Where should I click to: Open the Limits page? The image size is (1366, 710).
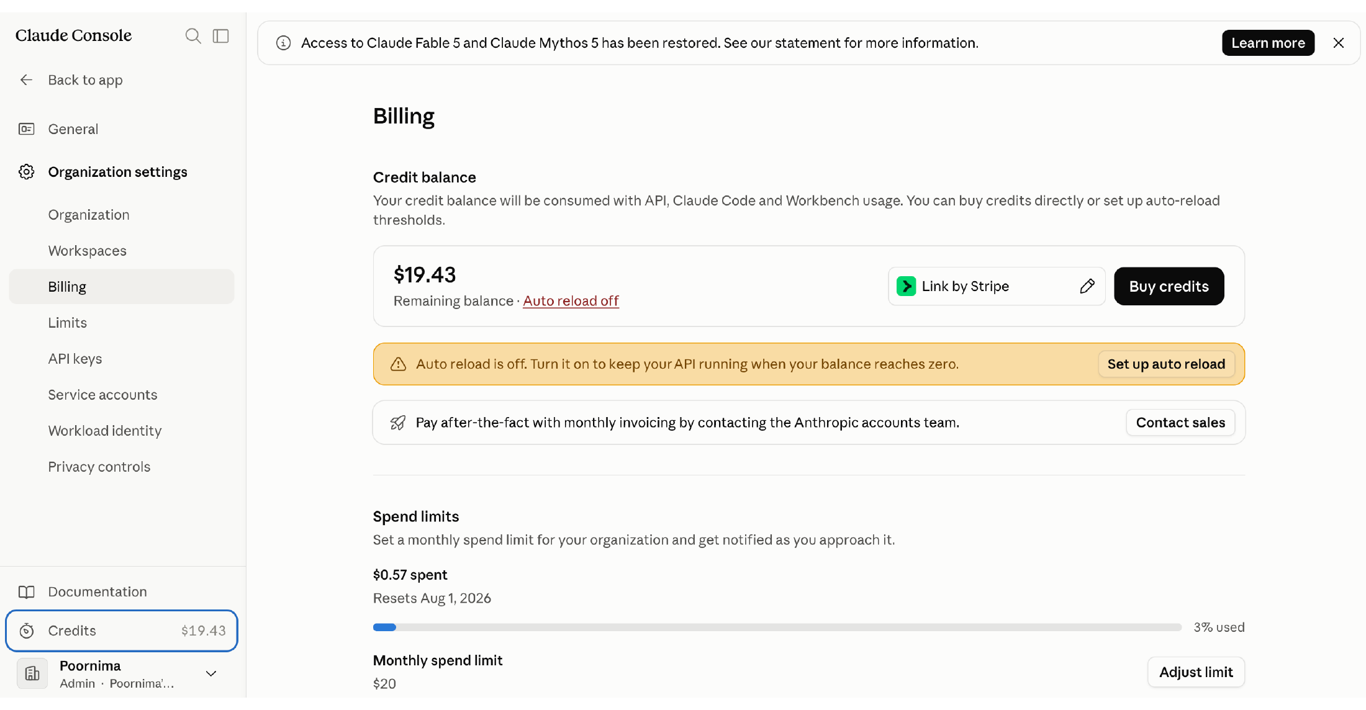click(122, 323)
